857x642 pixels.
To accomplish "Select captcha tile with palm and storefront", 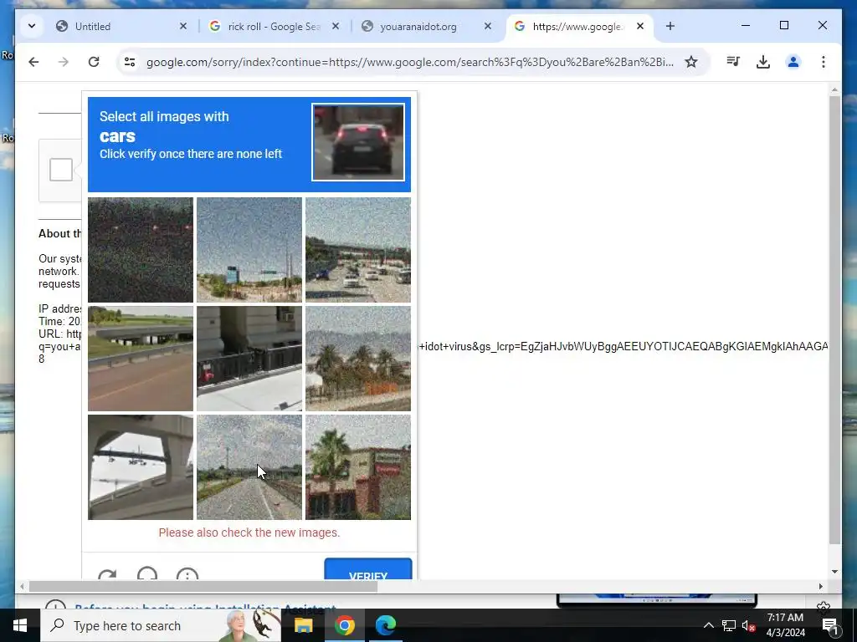I will 358,466.
